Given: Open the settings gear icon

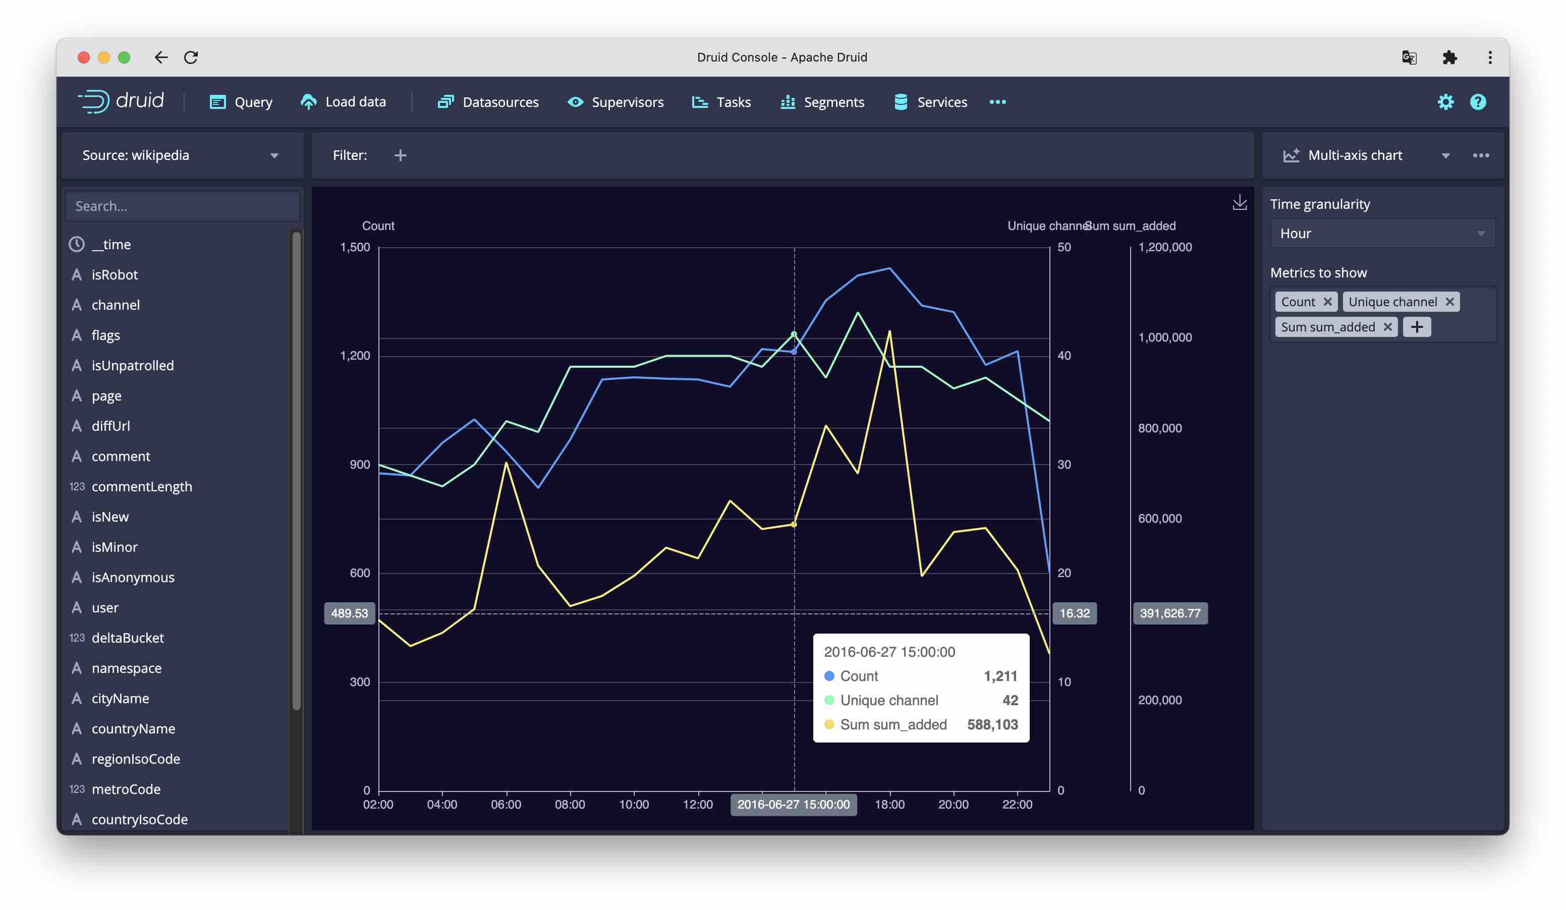Looking at the screenshot, I should [1446, 101].
